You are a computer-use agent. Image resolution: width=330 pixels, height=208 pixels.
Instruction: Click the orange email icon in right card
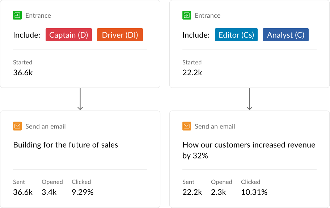[187, 126]
